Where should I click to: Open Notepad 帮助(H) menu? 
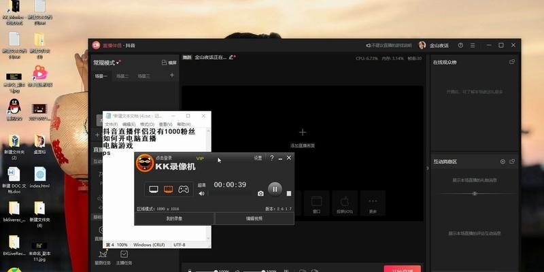coord(184,124)
